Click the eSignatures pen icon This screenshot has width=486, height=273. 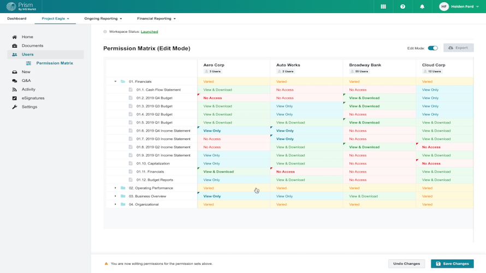click(x=15, y=98)
